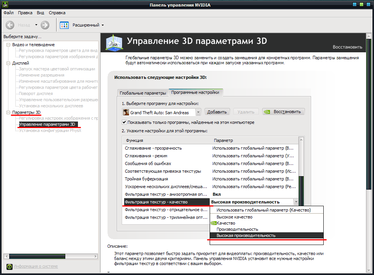Choose 'Производительность' dropdown option
Viewport: 374px width, 275px height.
[x=266, y=229]
